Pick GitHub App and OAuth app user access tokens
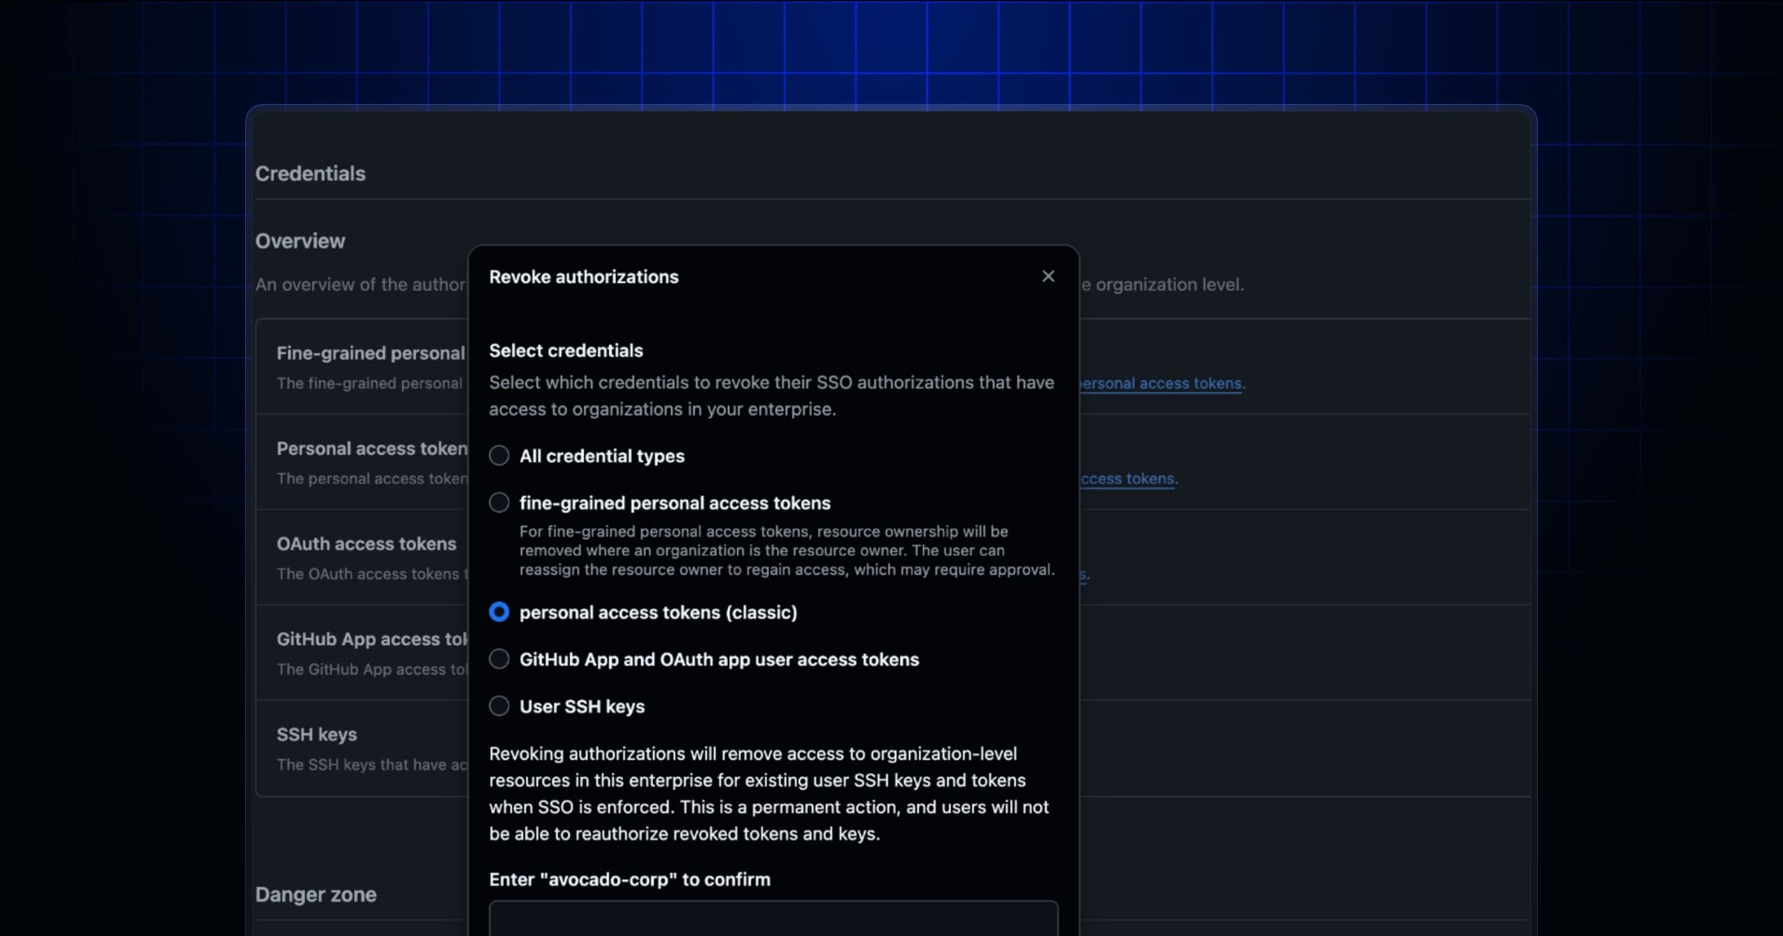1783x936 pixels. (x=499, y=659)
